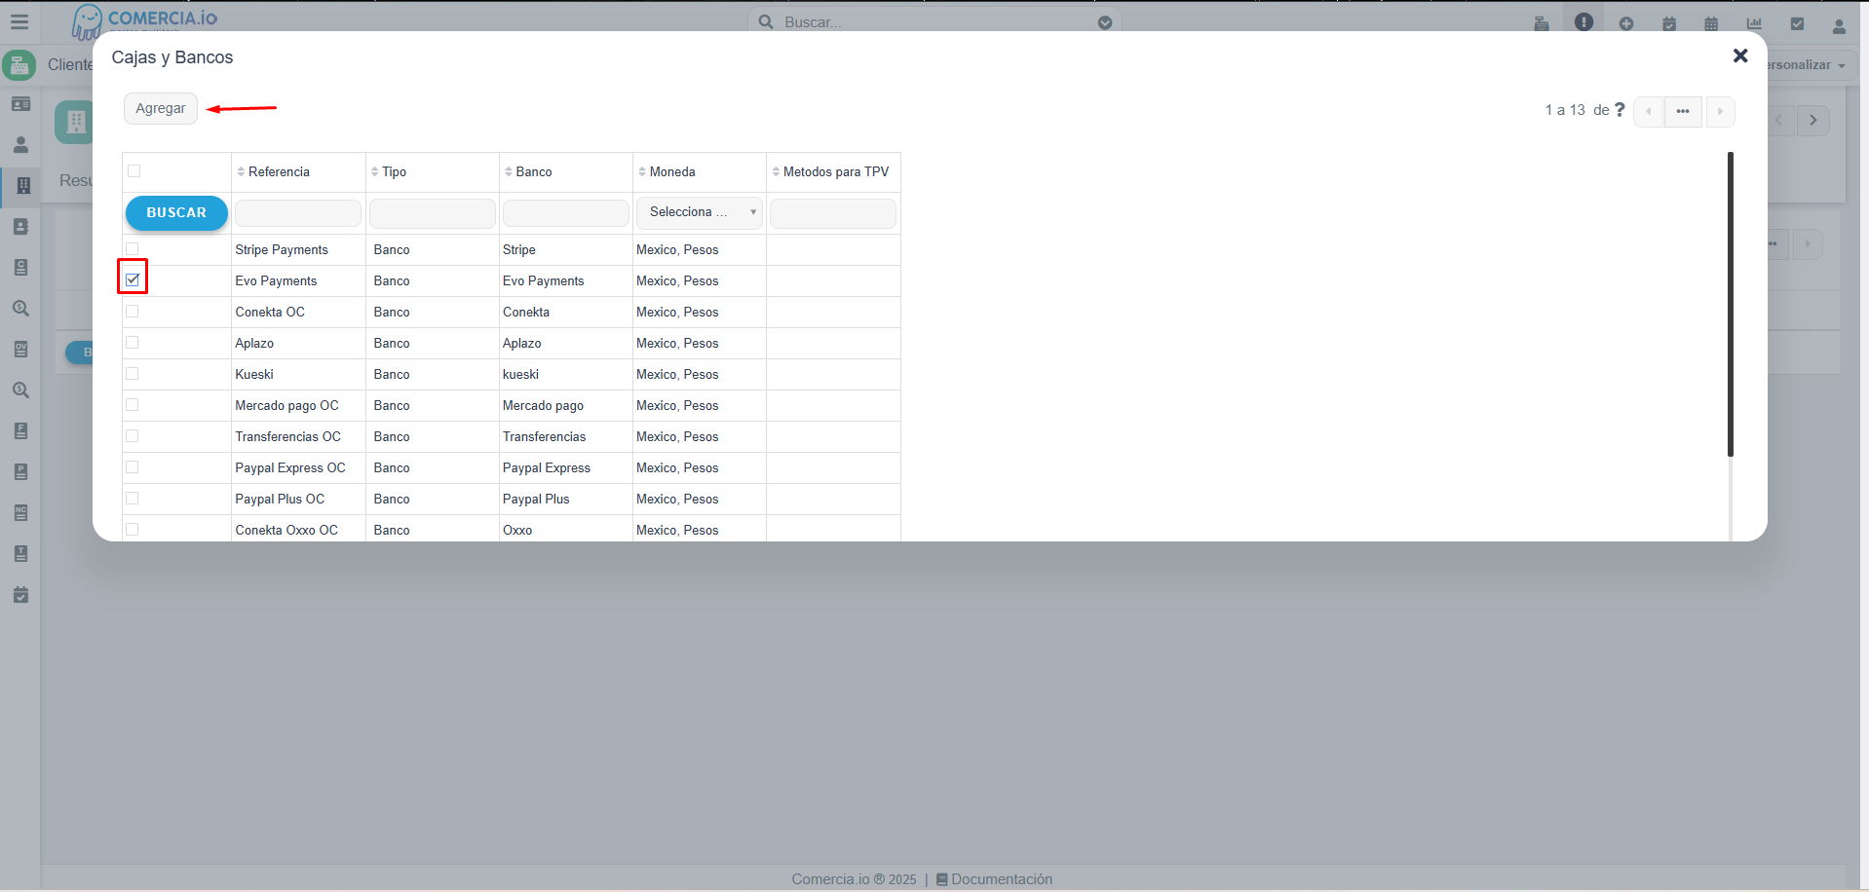Click the Comercia.io logo
Screen dimensions: 1869x892
pos(145,20)
